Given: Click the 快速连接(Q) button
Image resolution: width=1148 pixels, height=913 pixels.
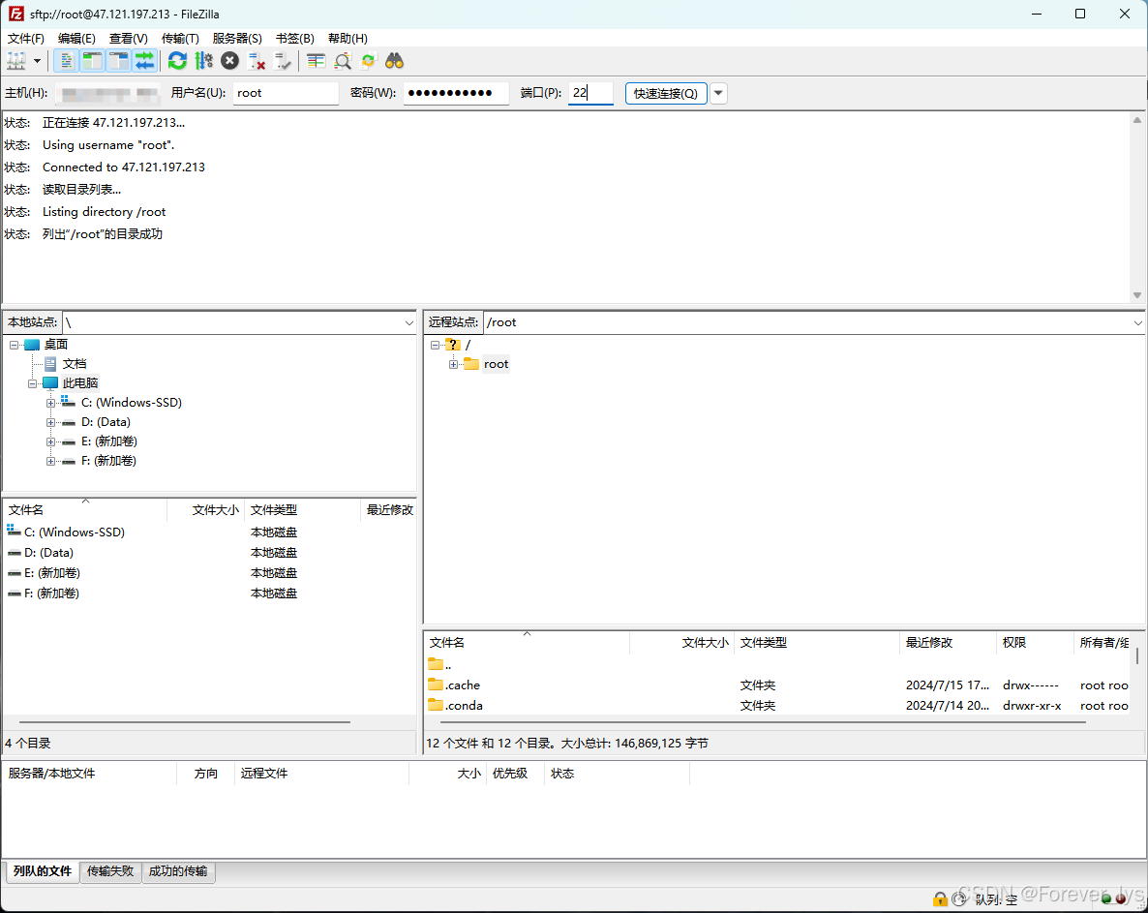Looking at the screenshot, I should pos(666,93).
